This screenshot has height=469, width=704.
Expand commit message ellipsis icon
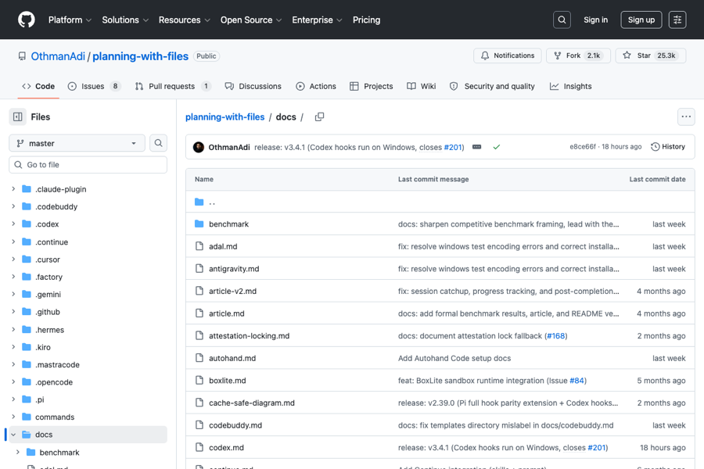point(477,147)
